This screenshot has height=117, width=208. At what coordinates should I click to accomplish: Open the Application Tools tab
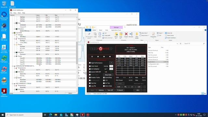click(116, 30)
